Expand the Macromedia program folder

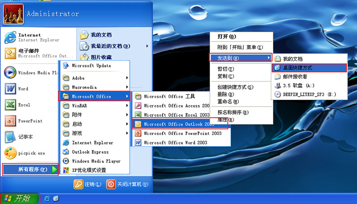(x=95, y=87)
